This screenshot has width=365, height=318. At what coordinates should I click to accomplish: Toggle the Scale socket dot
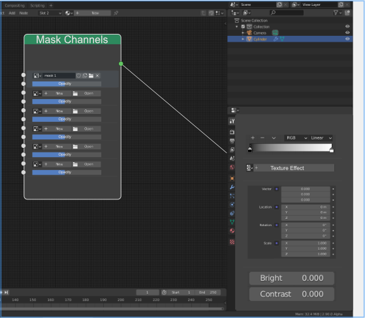(277, 243)
